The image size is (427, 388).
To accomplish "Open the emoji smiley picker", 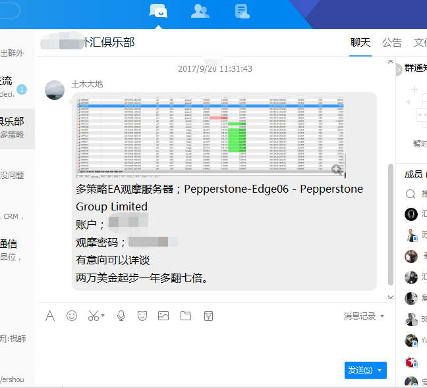I will coord(72,316).
